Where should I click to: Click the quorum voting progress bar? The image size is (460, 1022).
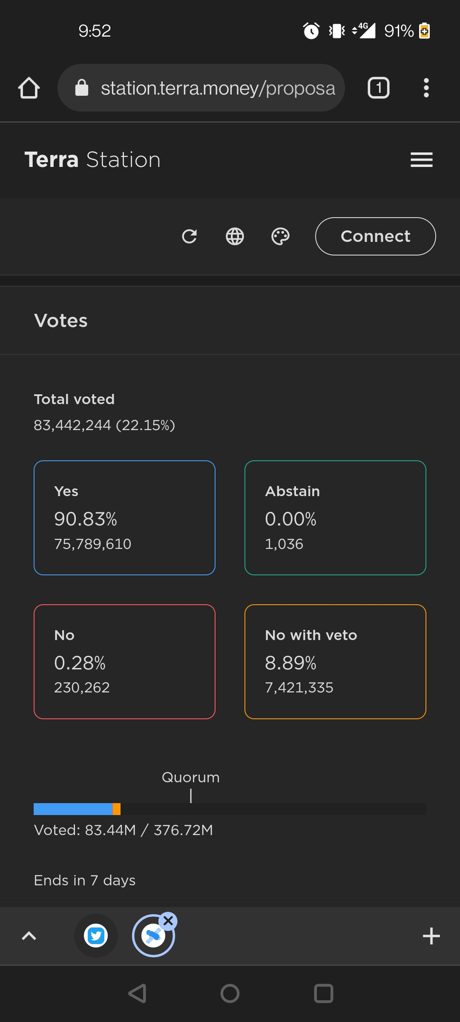230,809
